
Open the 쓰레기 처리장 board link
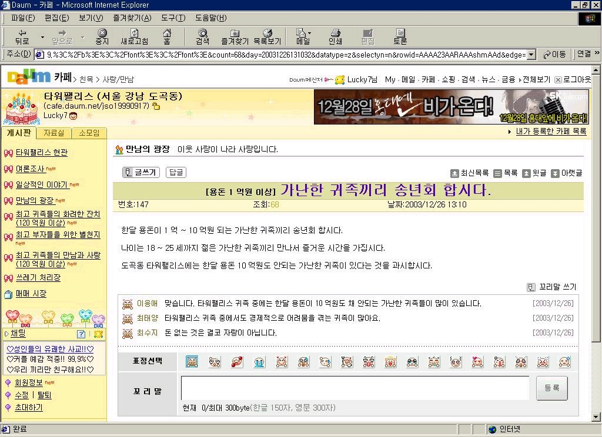[38, 277]
